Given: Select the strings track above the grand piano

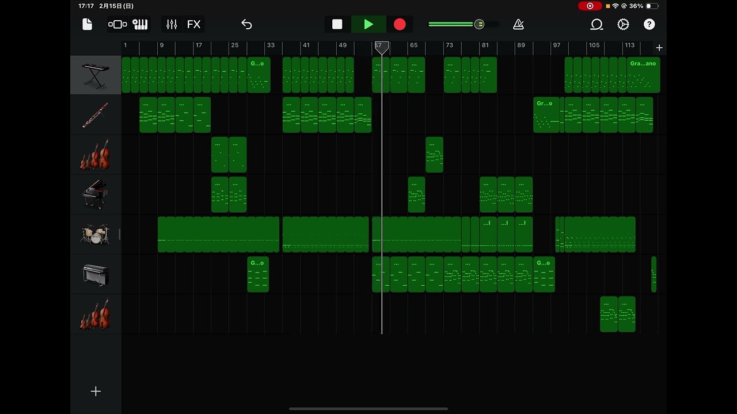Looking at the screenshot, I should (96, 155).
